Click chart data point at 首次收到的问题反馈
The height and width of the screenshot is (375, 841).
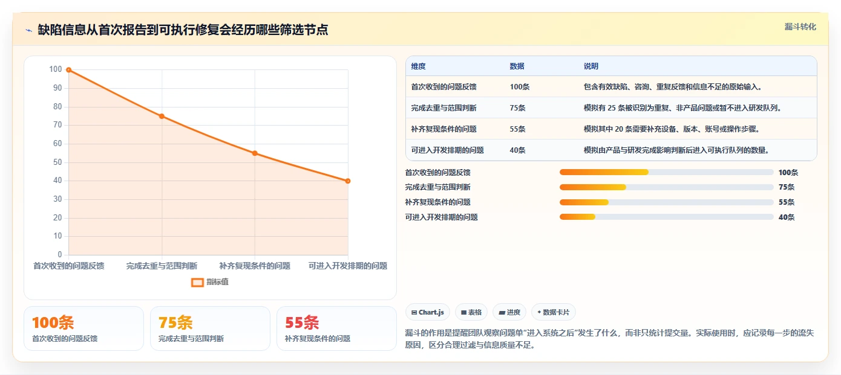click(69, 70)
